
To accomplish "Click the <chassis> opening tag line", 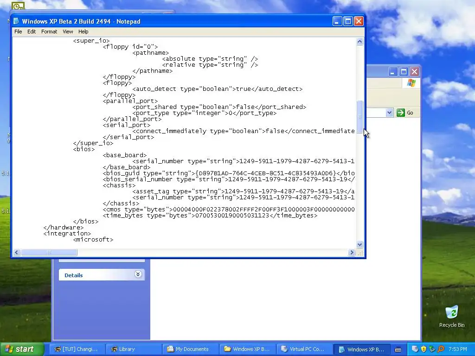I will (119, 185).
